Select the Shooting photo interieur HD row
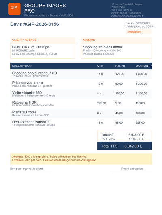The image size is (162, 215). [81, 74]
